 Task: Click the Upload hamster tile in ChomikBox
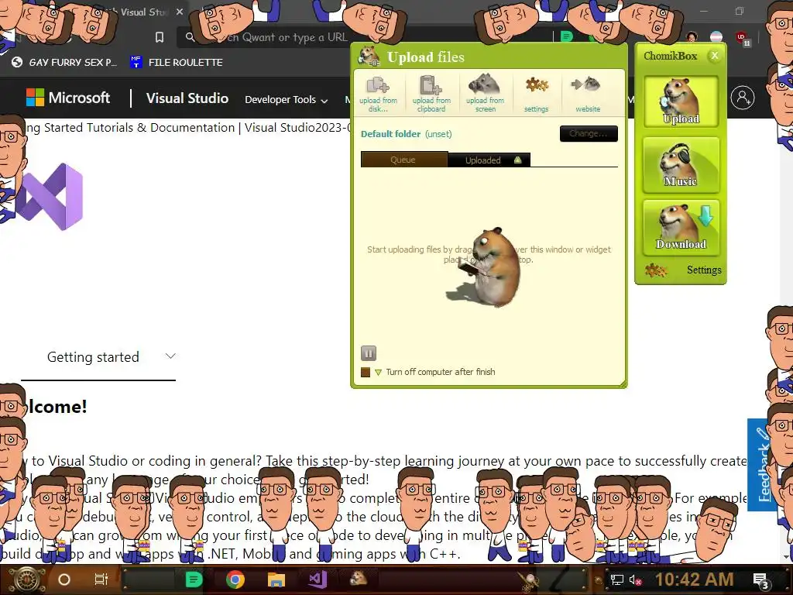pyautogui.click(x=681, y=102)
